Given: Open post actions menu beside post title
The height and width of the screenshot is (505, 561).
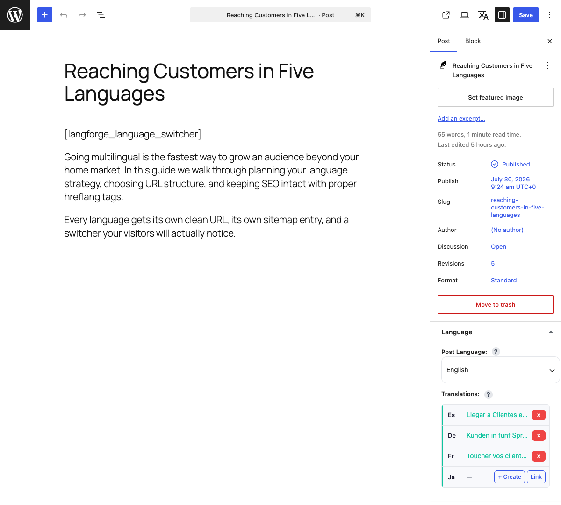Looking at the screenshot, I should pos(548,65).
